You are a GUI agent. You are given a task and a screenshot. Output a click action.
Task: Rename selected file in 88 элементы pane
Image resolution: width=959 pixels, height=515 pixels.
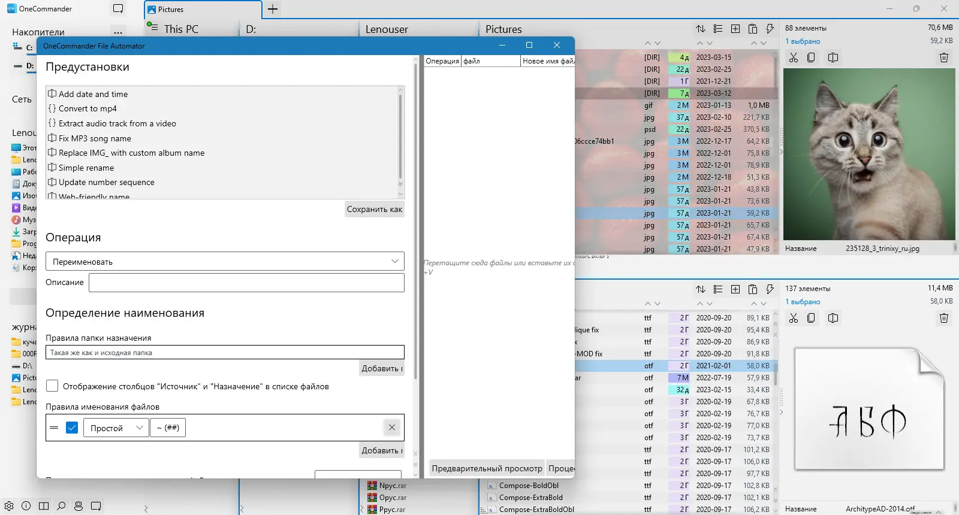(x=833, y=57)
